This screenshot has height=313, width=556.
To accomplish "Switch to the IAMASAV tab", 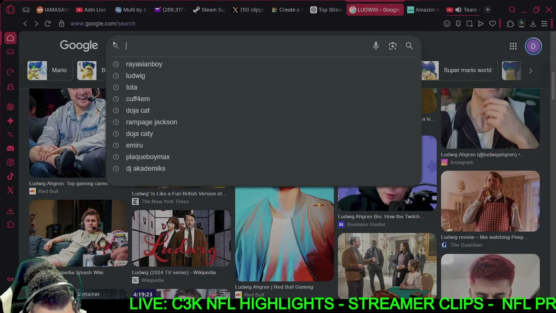I will [x=53, y=10].
